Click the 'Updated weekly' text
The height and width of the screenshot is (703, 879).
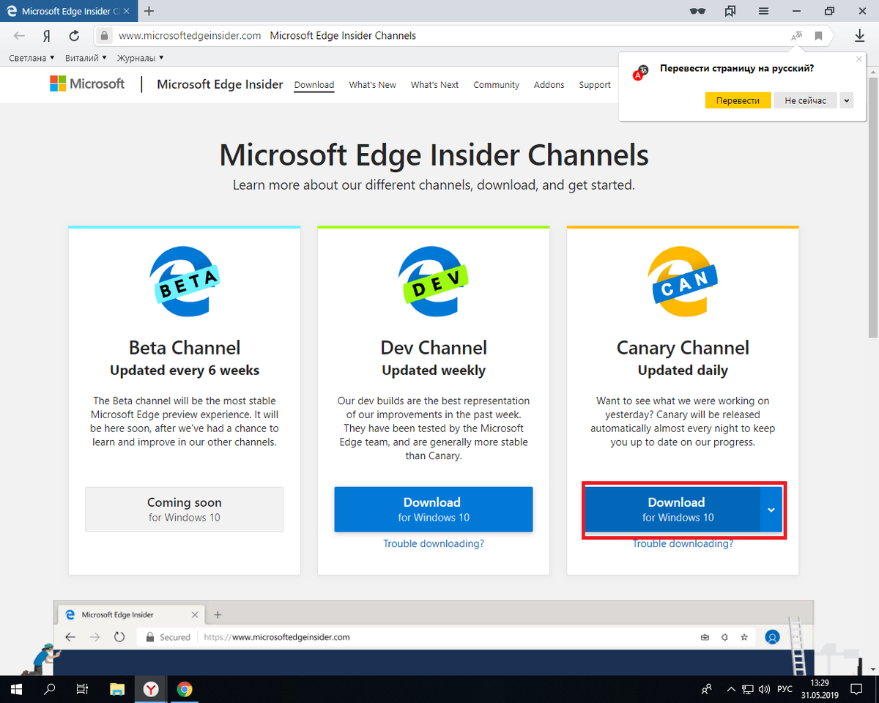click(x=434, y=371)
